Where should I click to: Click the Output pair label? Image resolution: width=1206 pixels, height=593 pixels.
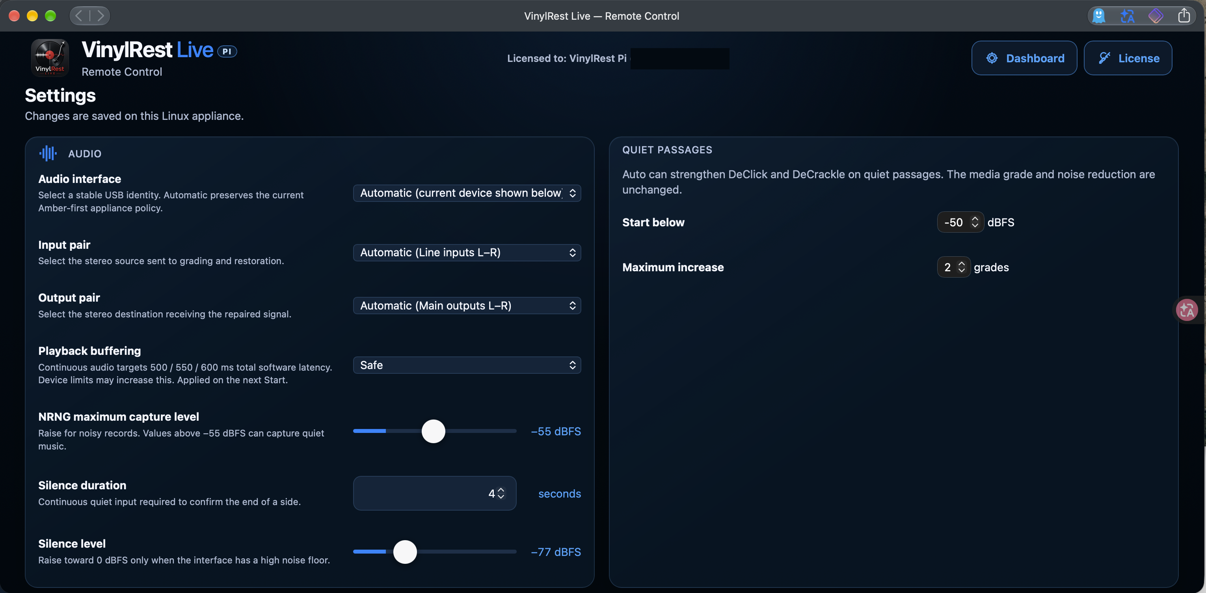(69, 297)
